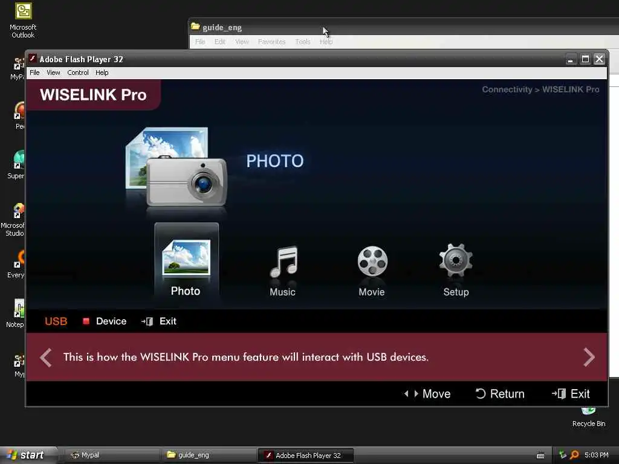Click the system tray network icon
Viewport: 619px width, 464px height.
coord(563,455)
